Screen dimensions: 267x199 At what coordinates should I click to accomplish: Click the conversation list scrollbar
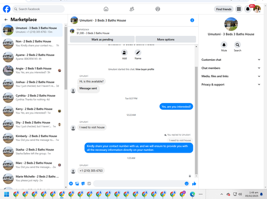point(66,58)
